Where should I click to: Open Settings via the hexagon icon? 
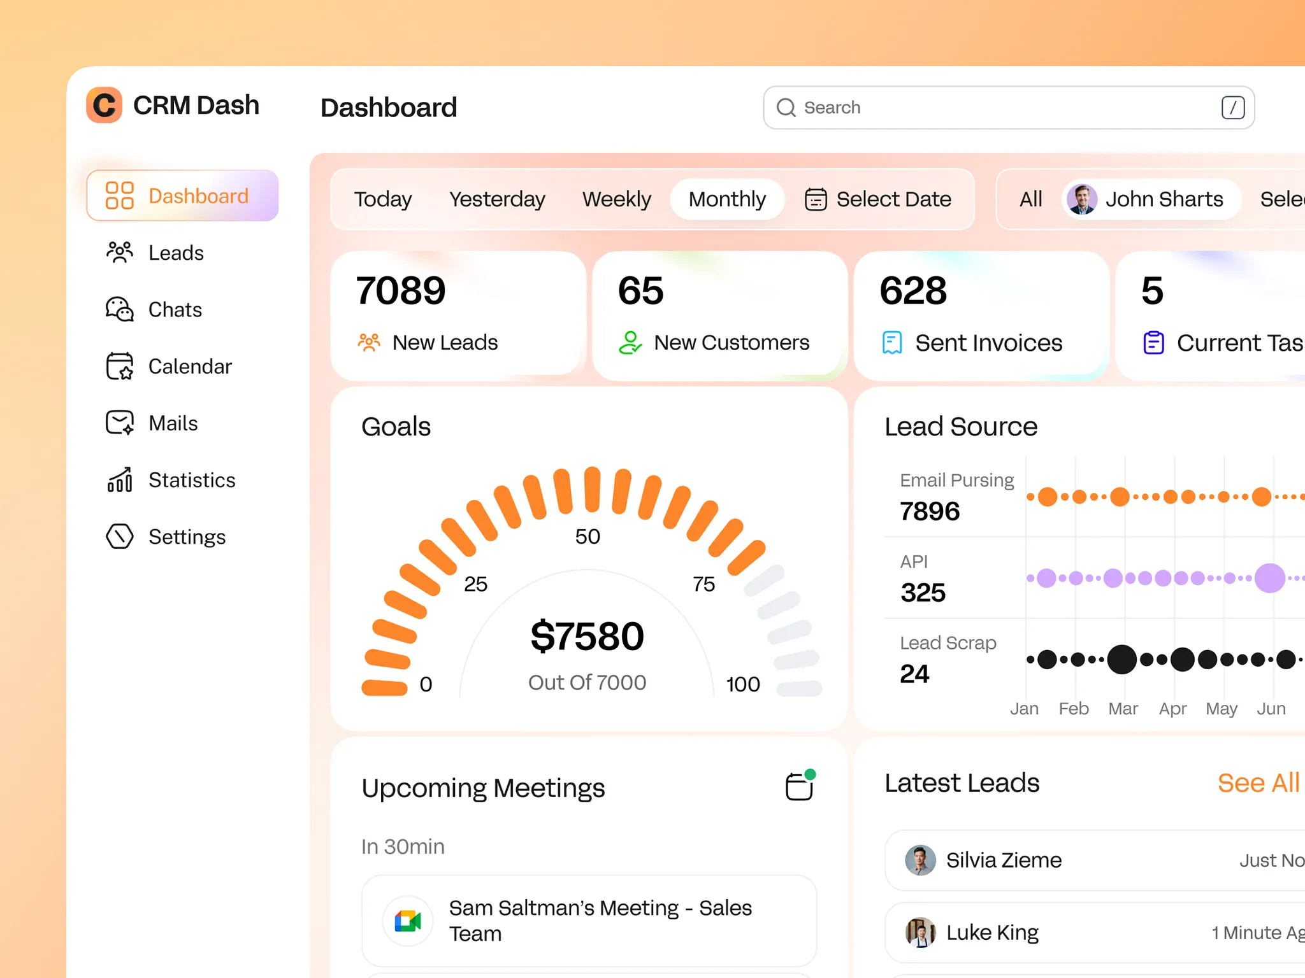pyautogui.click(x=120, y=536)
